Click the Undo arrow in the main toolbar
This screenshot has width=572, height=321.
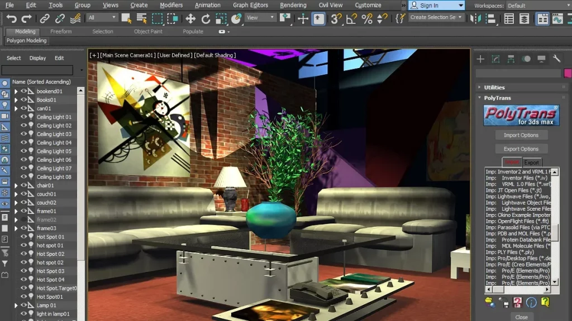pyautogui.click(x=11, y=19)
